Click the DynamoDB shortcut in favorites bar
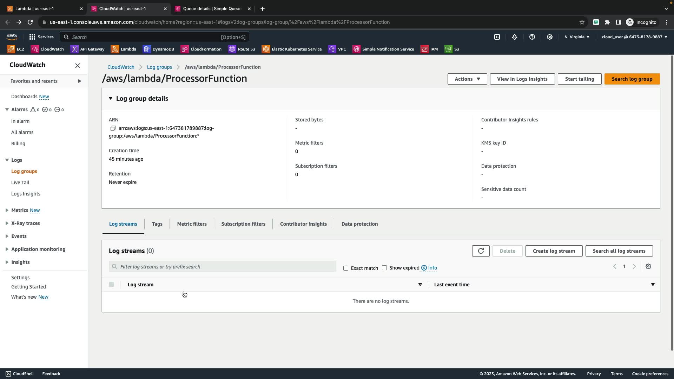 pyautogui.click(x=159, y=49)
